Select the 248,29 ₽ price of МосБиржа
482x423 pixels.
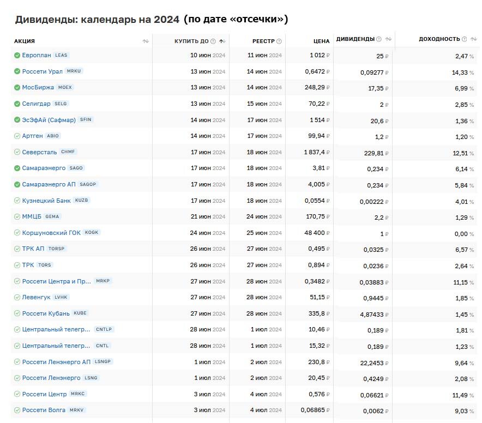317,87
